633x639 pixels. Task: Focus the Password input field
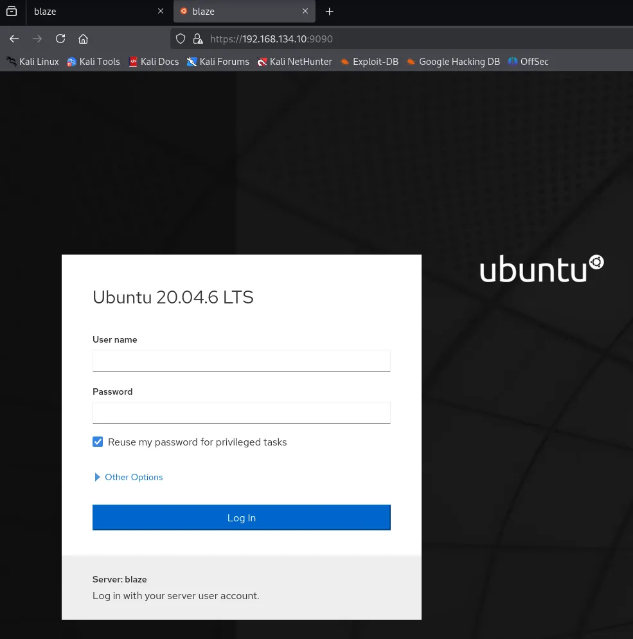[241, 413]
